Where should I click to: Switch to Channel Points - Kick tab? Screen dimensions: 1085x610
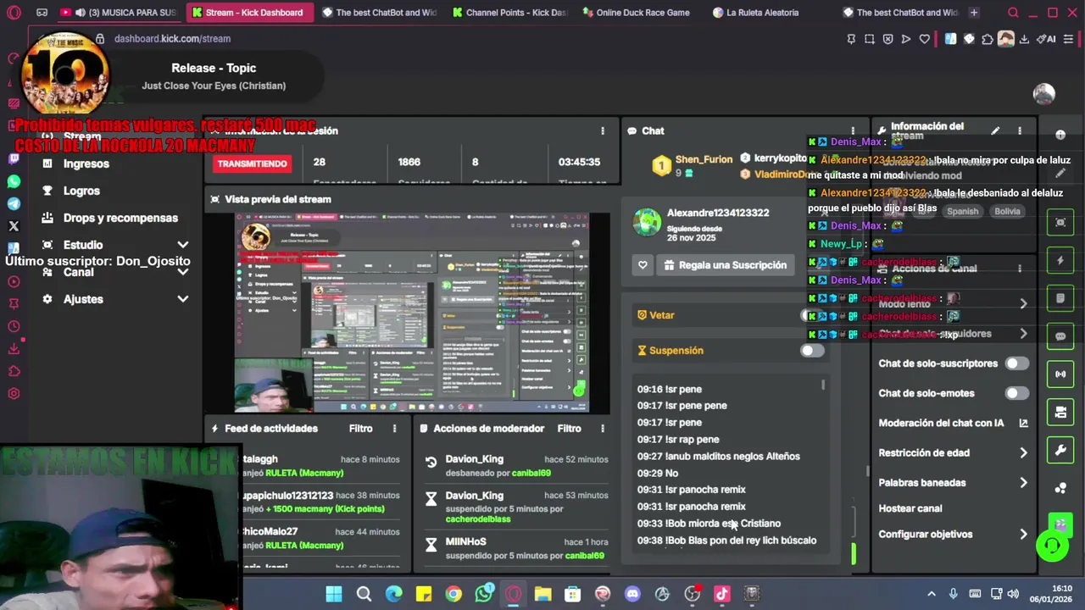(x=510, y=13)
